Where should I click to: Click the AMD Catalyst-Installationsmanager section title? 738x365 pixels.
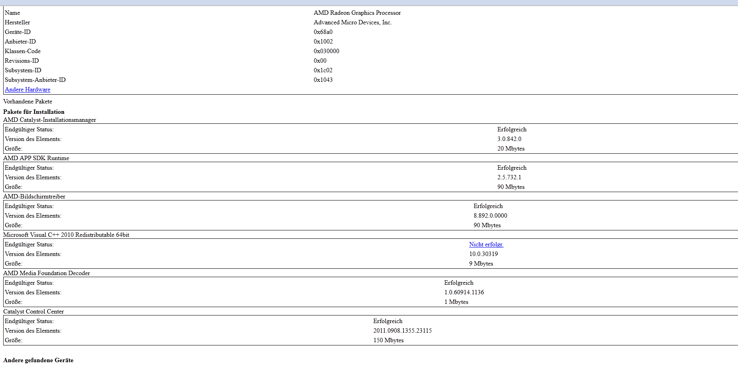(x=50, y=120)
